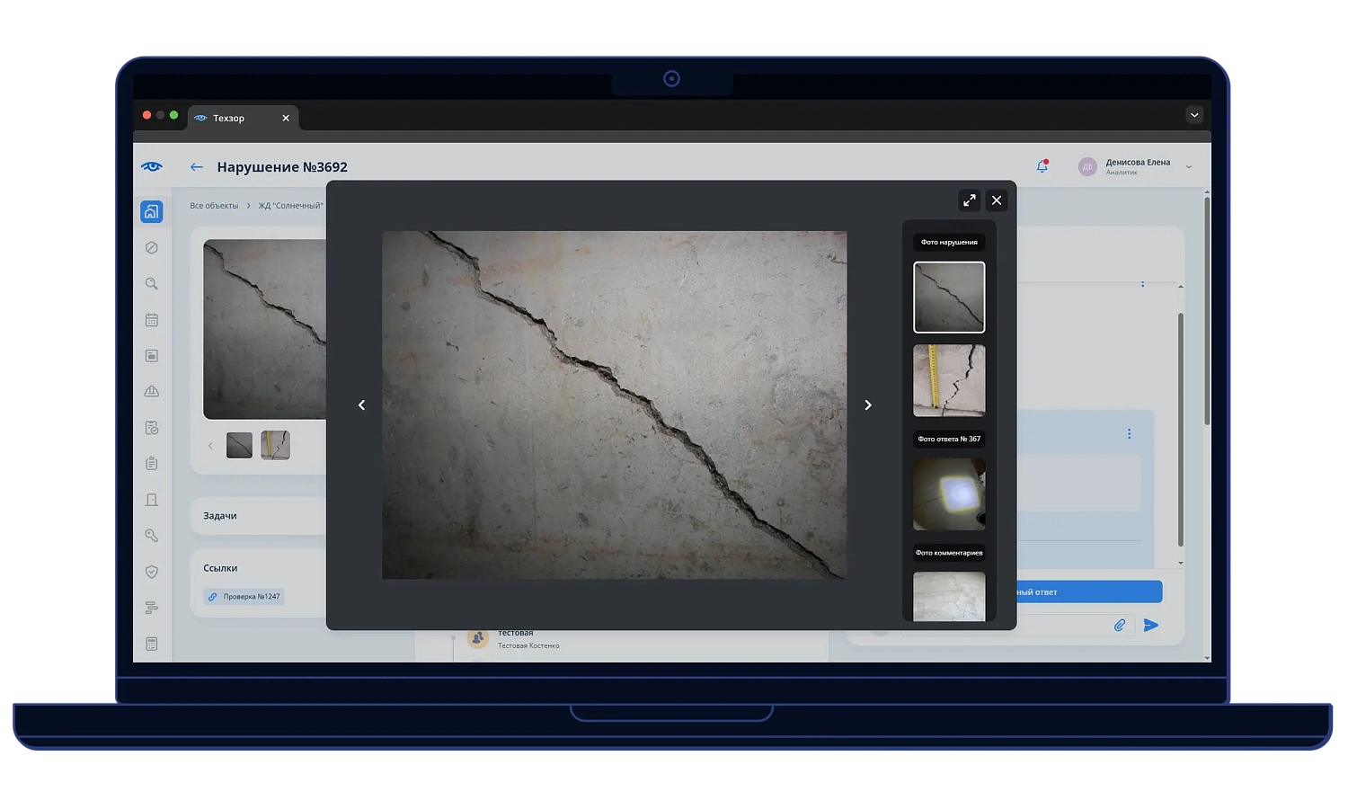Click the main crack photo in the viewer
Viewport: 1348px width, 809px height.
(x=615, y=405)
